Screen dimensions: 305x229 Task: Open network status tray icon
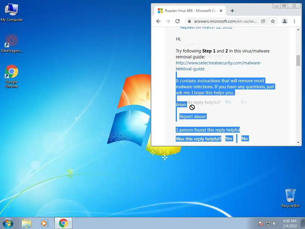click(268, 223)
